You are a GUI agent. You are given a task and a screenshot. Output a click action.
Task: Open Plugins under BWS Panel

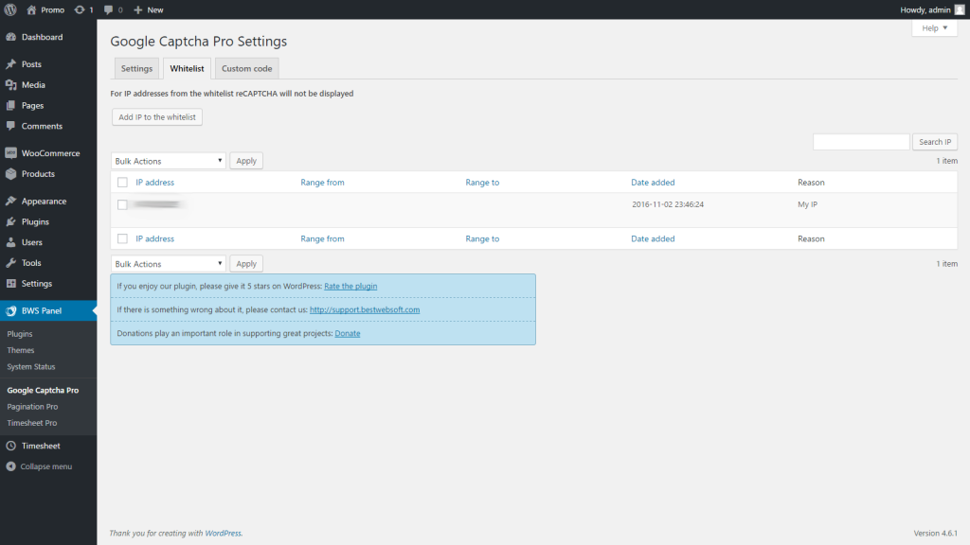[x=20, y=334]
